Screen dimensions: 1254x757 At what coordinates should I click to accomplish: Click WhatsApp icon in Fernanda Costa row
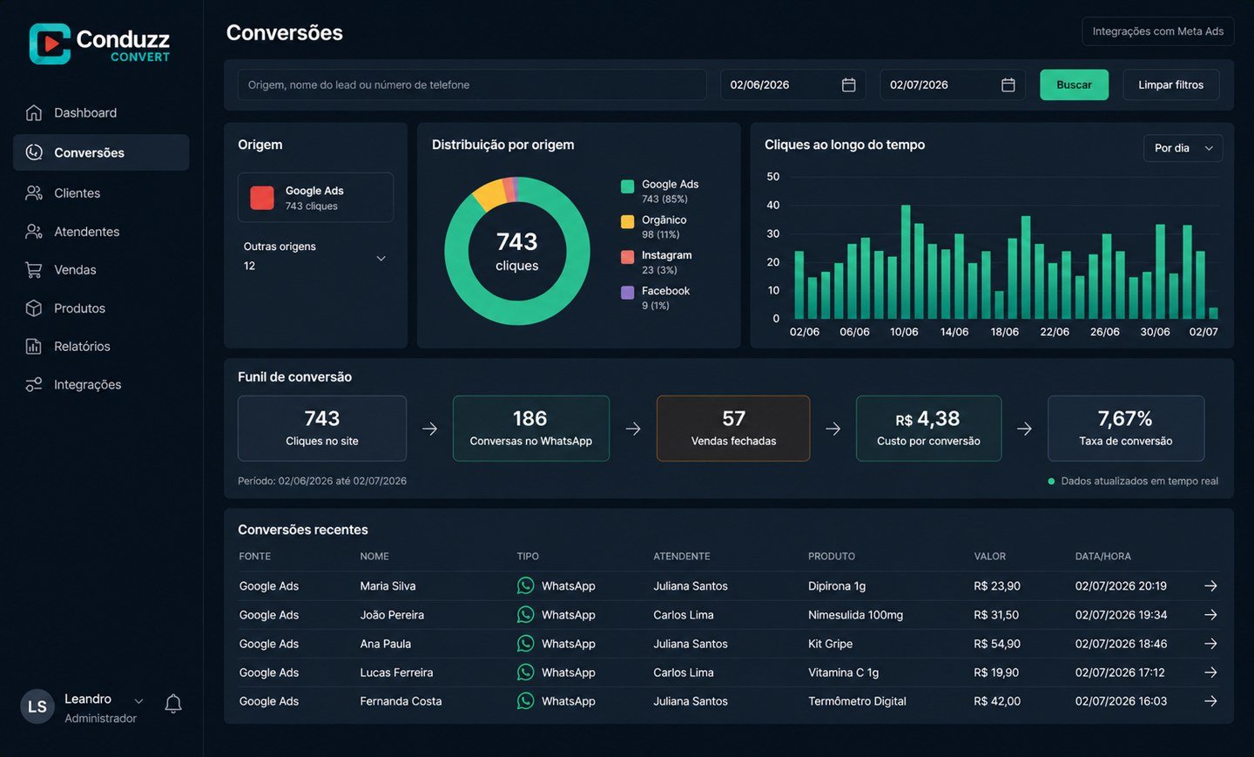(x=525, y=700)
